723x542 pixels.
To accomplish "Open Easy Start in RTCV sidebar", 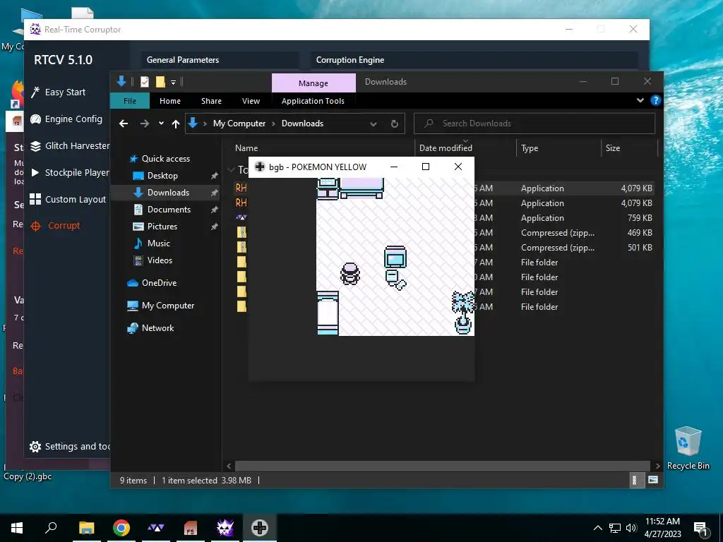I will pyautogui.click(x=58, y=92).
